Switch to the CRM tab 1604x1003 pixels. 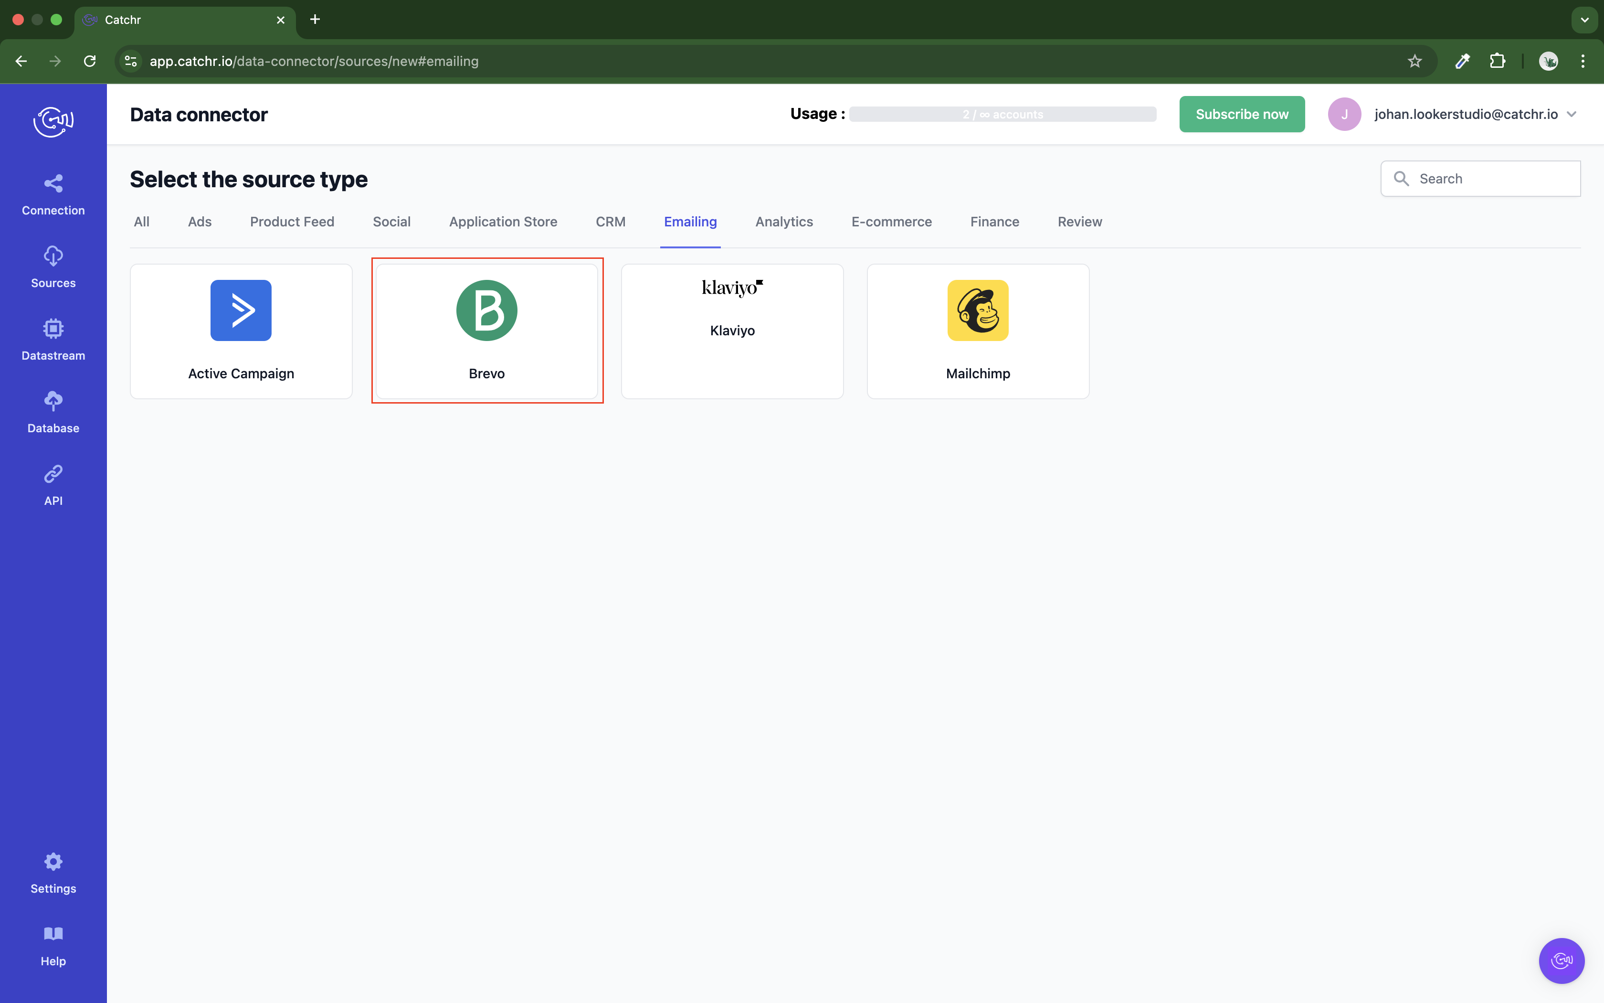[611, 222]
